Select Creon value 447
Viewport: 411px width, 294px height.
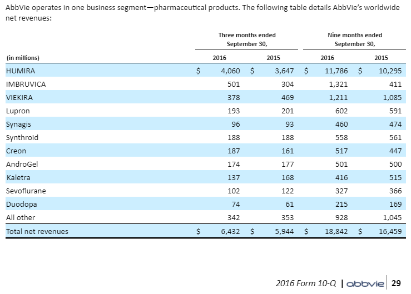395,151
